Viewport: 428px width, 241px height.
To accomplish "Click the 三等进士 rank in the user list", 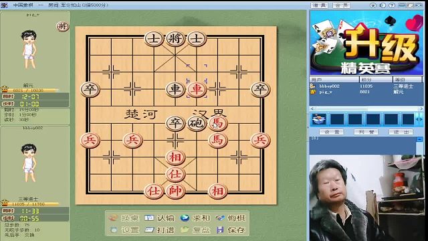I will click(403, 86).
